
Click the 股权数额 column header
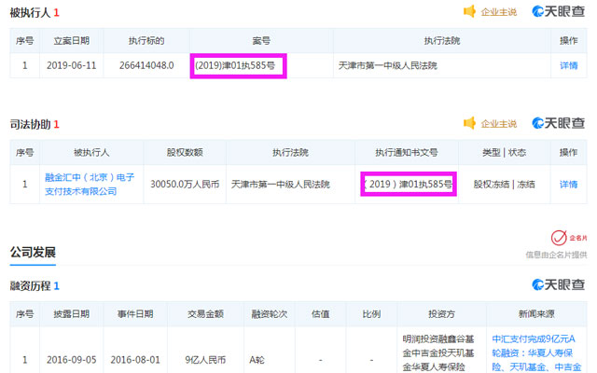point(185,152)
